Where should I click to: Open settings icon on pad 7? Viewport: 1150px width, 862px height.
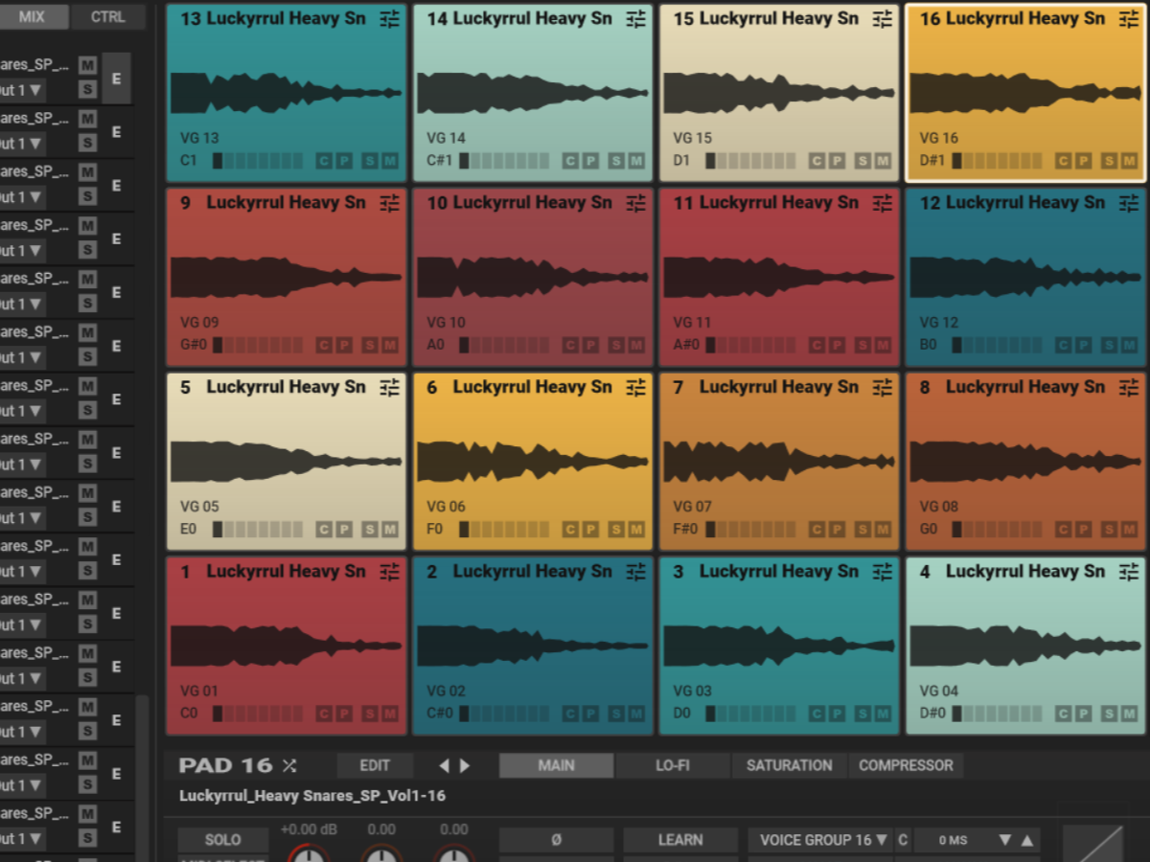click(882, 387)
